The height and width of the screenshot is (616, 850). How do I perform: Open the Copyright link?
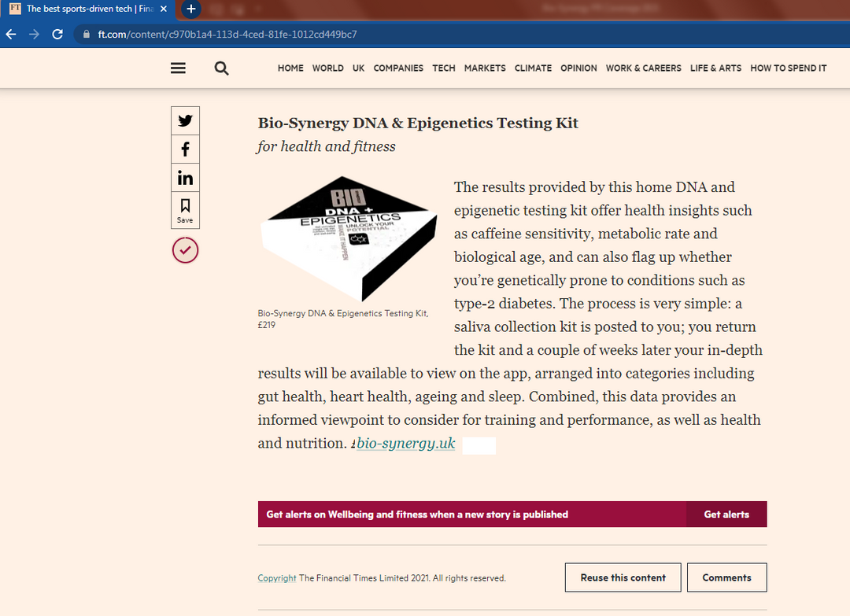tap(277, 578)
